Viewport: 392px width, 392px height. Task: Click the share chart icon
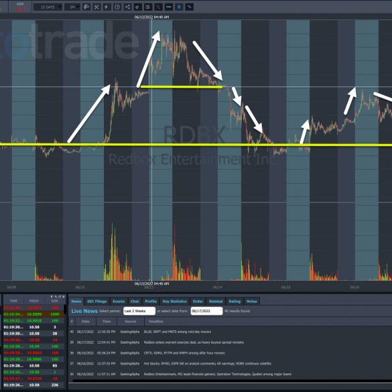point(127,7)
